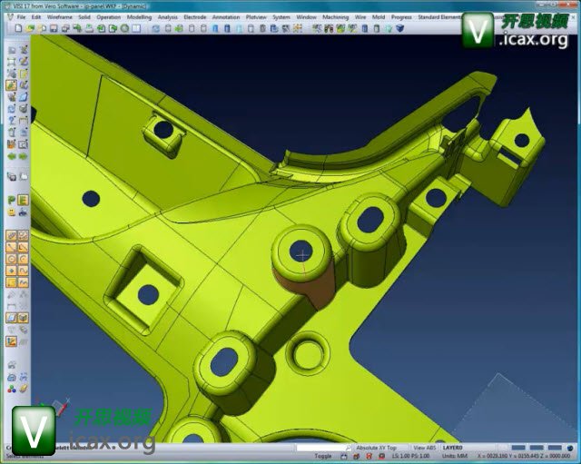Open the RGB coloured balls icon
The image size is (581, 464).
pyautogui.click(x=12, y=389)
